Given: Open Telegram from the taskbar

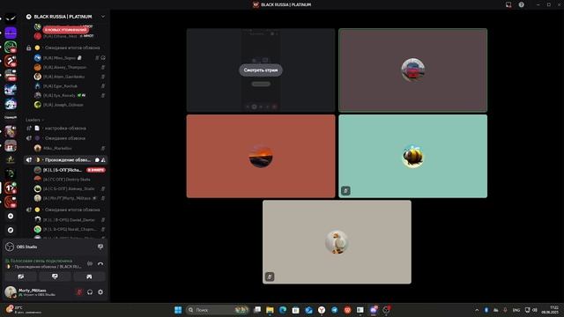Looking at the screenshot, I should [x=335, y=310].
